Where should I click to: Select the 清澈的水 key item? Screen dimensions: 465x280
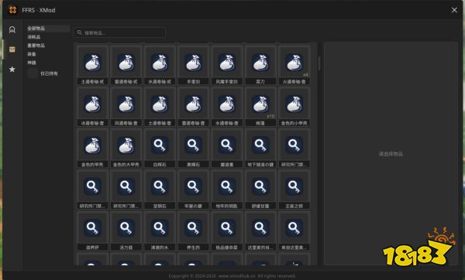[x=160, y=230]
